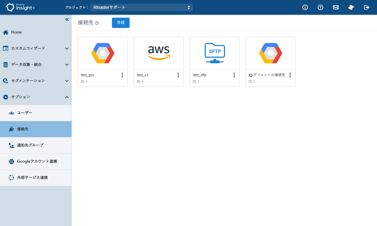Open the デフォルトの接続先 Google Cloud thumbnail
The image size is (377, 226).
tap(271, 53)
